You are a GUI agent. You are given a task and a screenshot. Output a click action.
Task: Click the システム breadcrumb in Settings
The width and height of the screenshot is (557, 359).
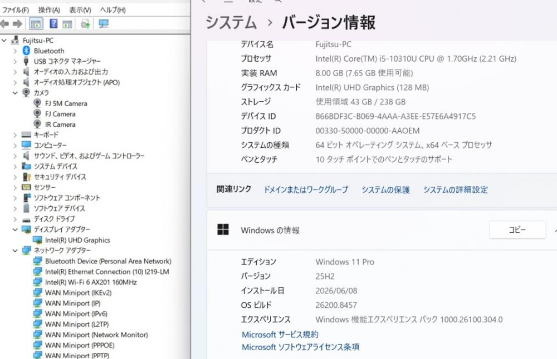click(231, 22)
